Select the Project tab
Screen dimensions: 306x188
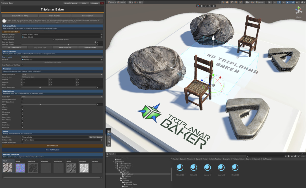pyautogui.click(x=110, y=154)
